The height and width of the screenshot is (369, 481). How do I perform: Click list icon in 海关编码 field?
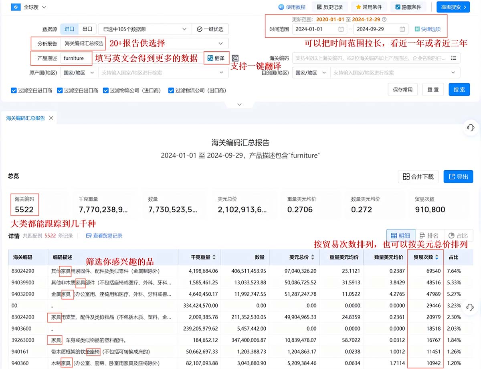453,58
